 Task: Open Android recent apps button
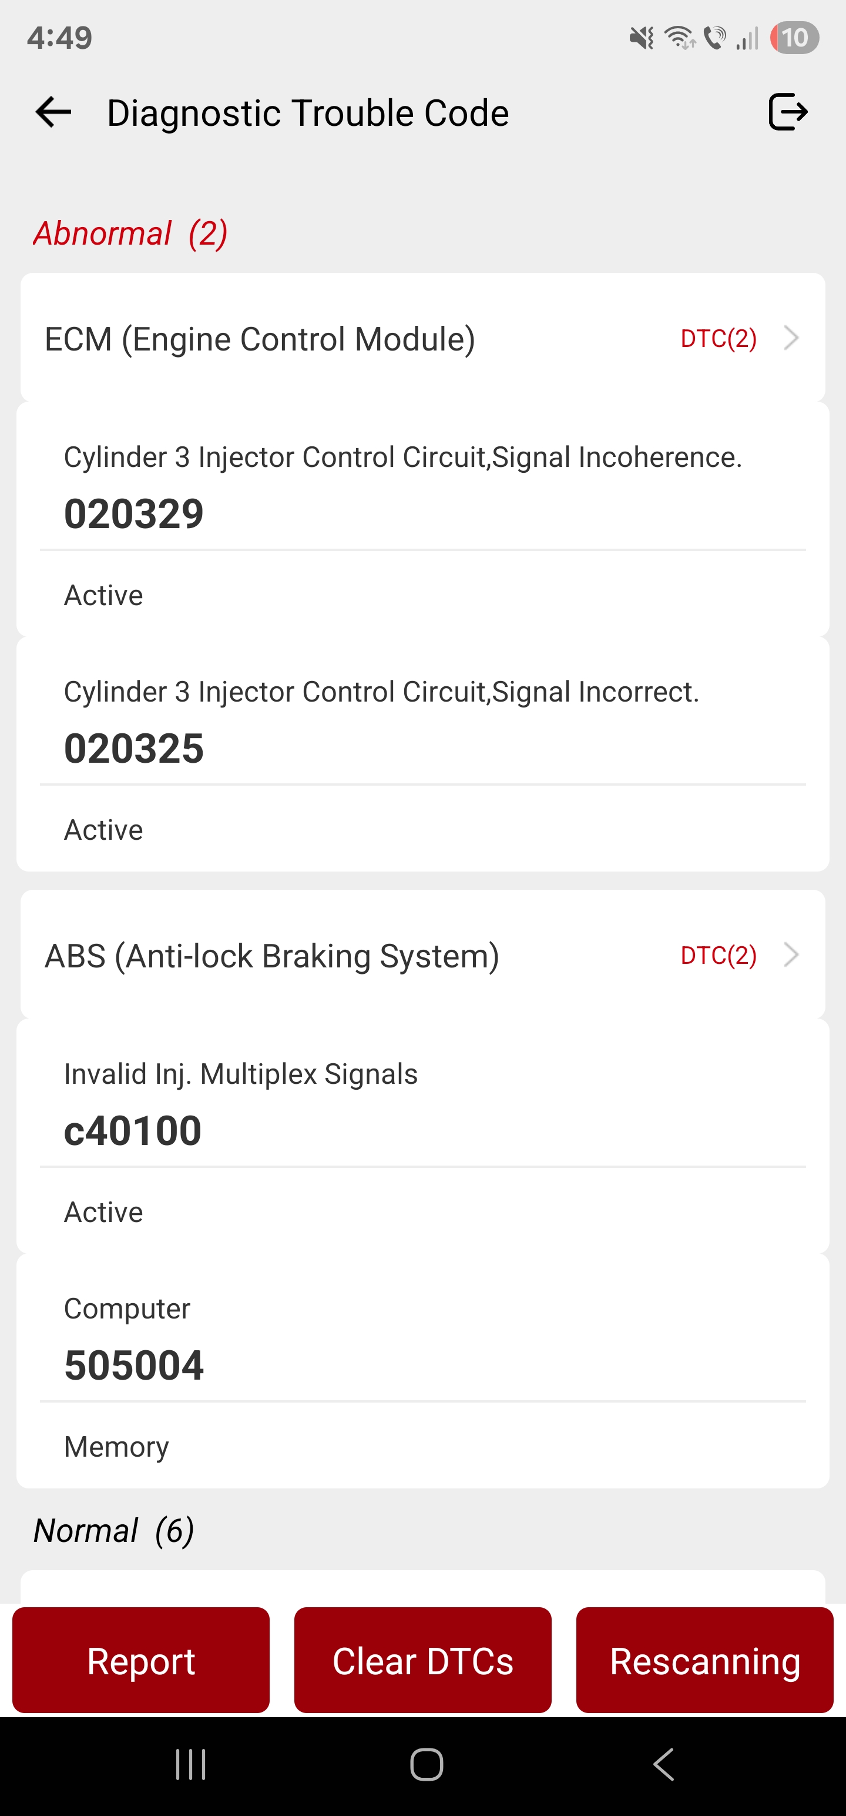point(190,1764)
